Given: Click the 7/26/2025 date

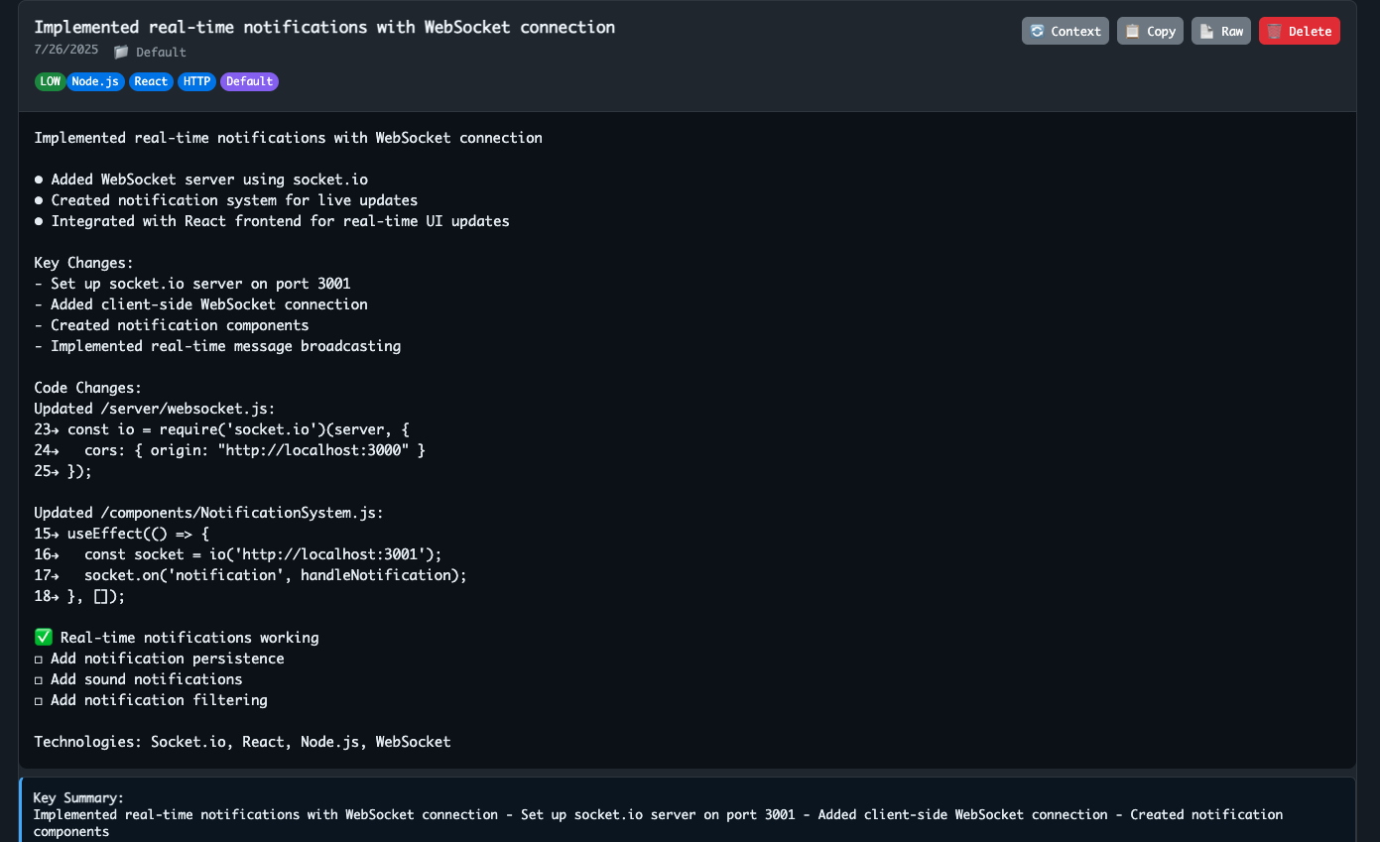Looking at the screenshot, I should (66, 49).
